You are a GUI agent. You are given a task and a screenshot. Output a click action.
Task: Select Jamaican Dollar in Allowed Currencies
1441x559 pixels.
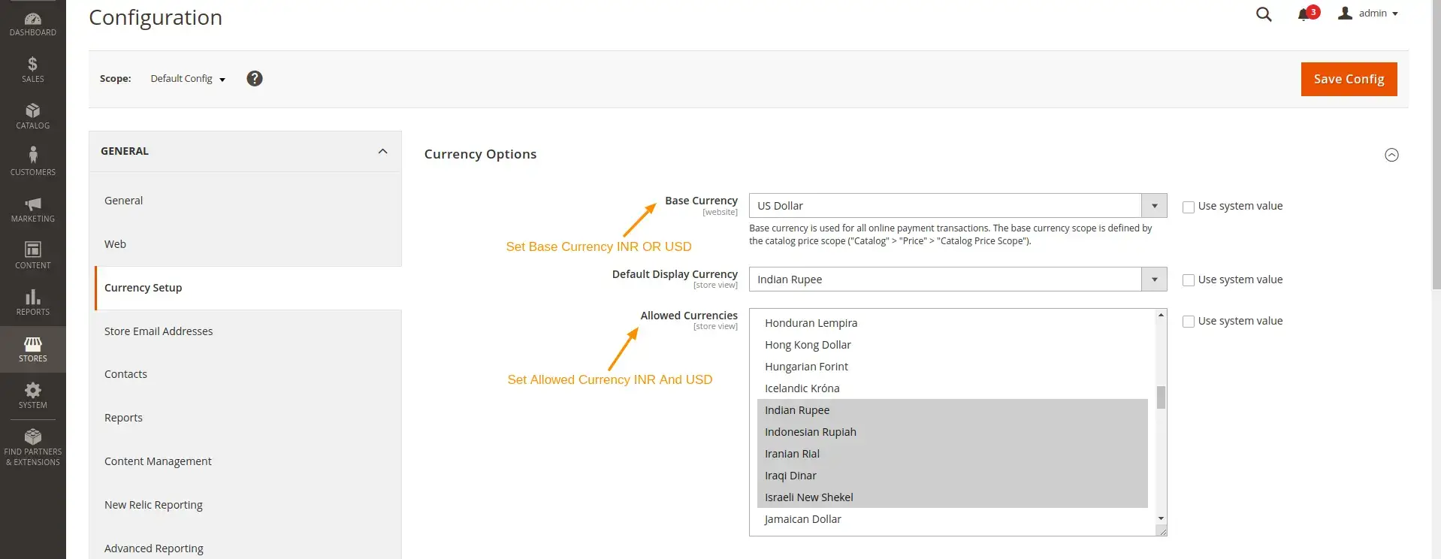tap(952, 519)
